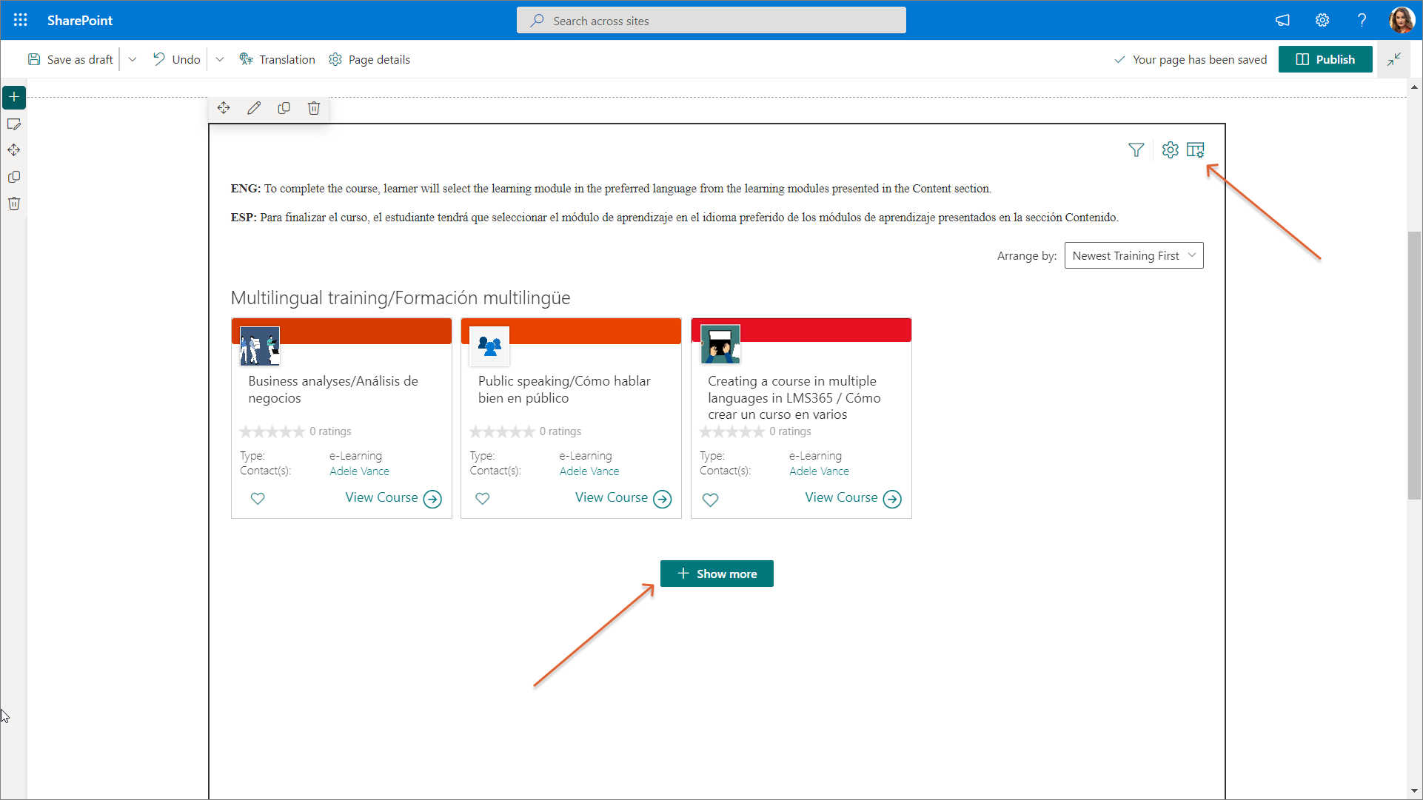Open the catalog layout configuration icon

(1195, 150)
